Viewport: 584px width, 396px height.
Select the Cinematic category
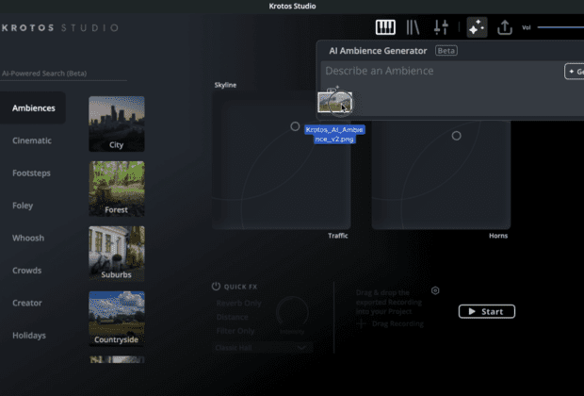[32, 140]
